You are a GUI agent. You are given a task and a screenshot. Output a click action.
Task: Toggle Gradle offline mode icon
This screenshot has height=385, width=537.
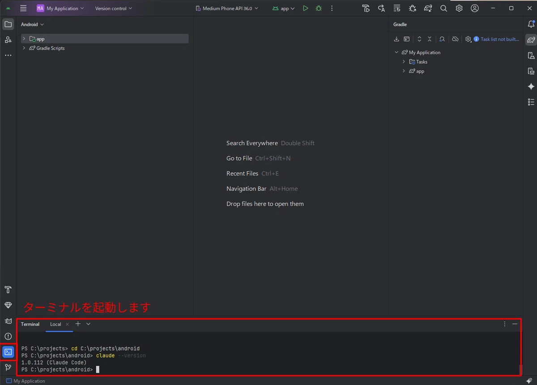tap(455, 39)
